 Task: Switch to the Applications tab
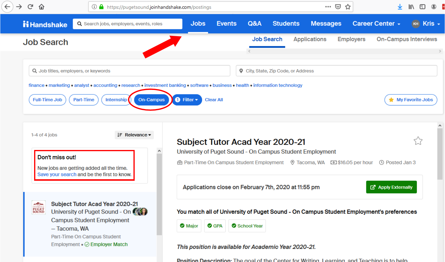click(x=310, y=39)
